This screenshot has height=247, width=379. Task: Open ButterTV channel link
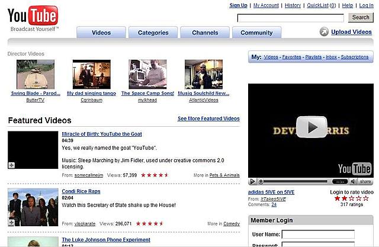(x=36, y=100)
